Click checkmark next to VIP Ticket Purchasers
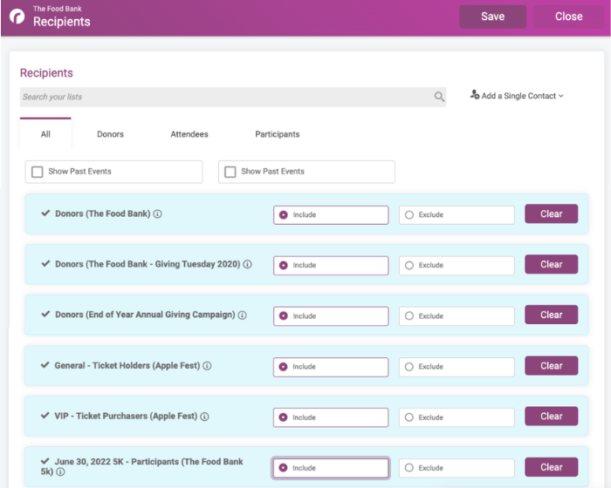 (45, 415)
